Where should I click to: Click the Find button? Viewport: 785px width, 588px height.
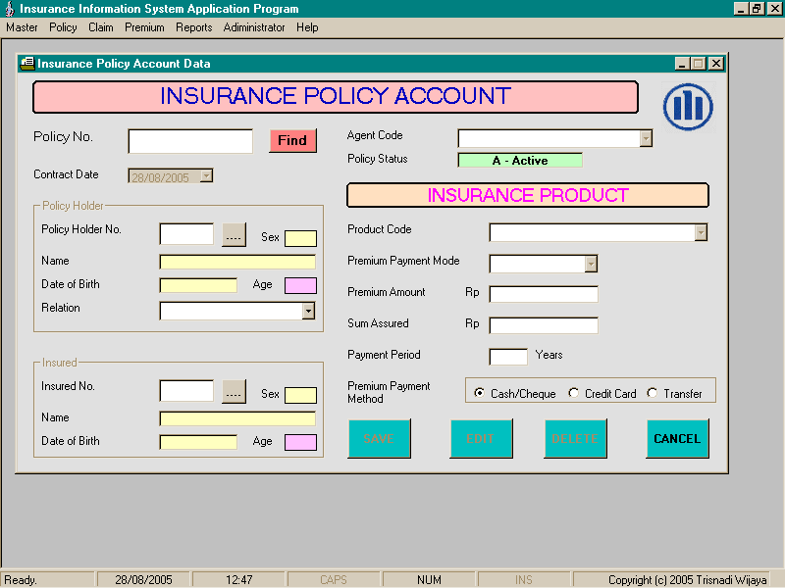292,141
